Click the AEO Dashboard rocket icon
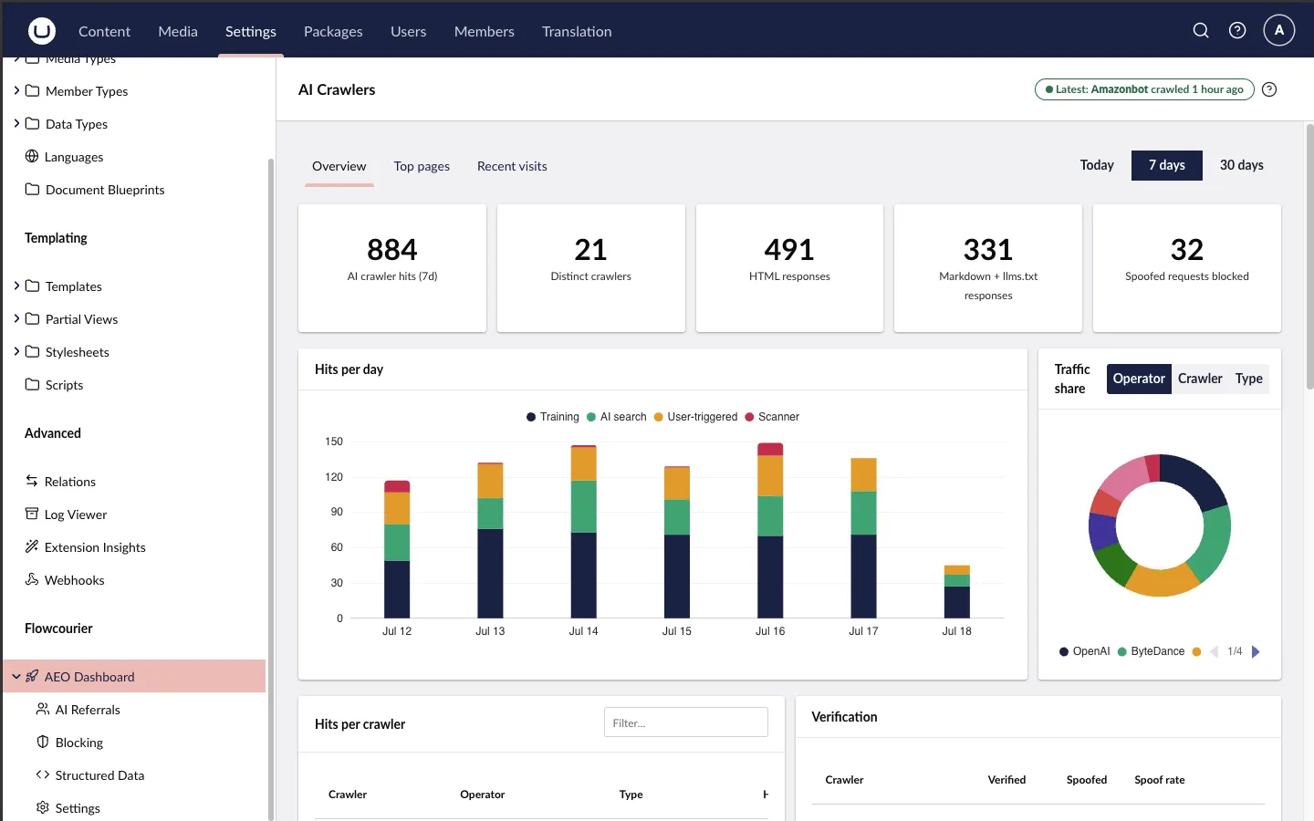This screenshot has width=1314, height=821. [32, 676]
